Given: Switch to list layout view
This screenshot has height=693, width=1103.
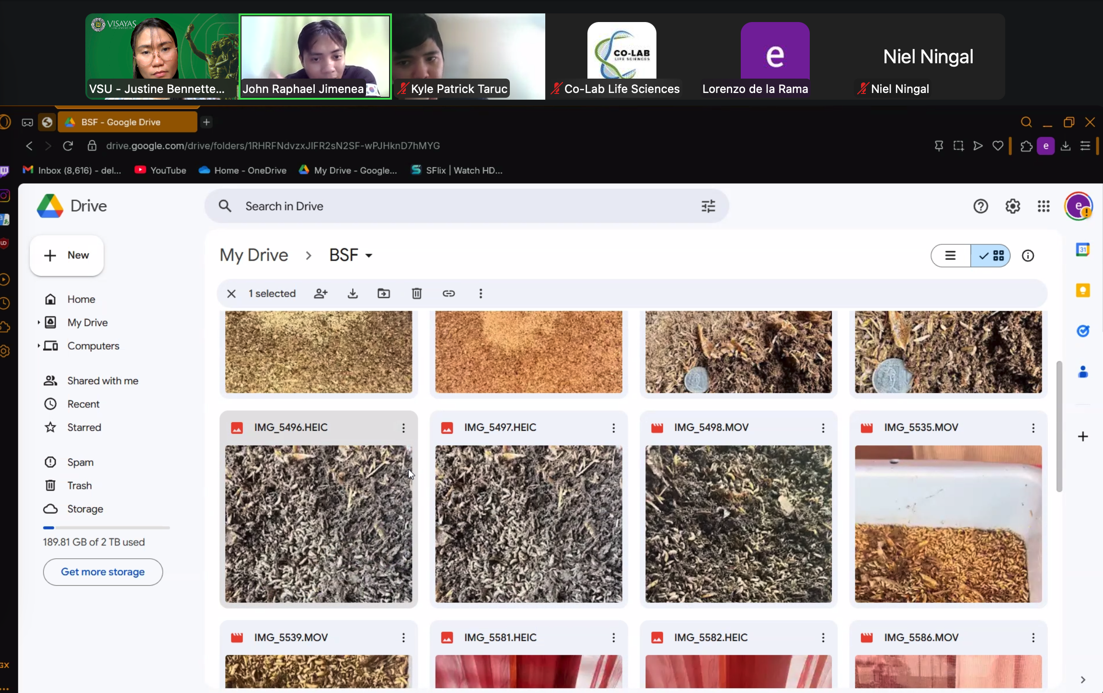Looking at the screenshot, I should [x=951, y=255].
